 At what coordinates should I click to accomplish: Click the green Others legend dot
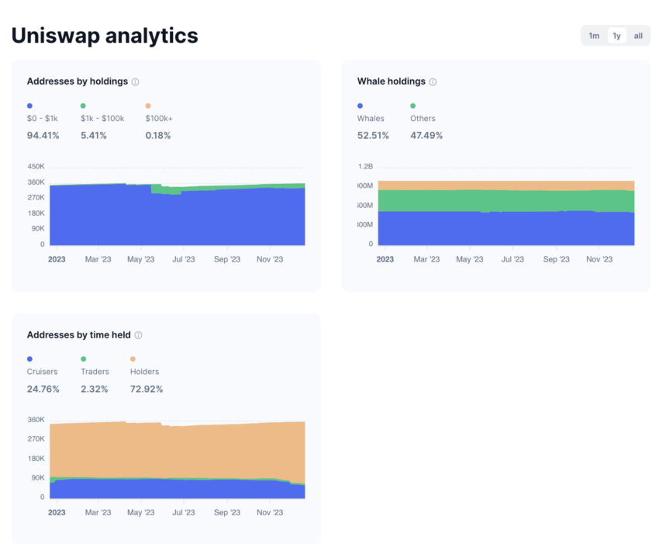(413, 106)
